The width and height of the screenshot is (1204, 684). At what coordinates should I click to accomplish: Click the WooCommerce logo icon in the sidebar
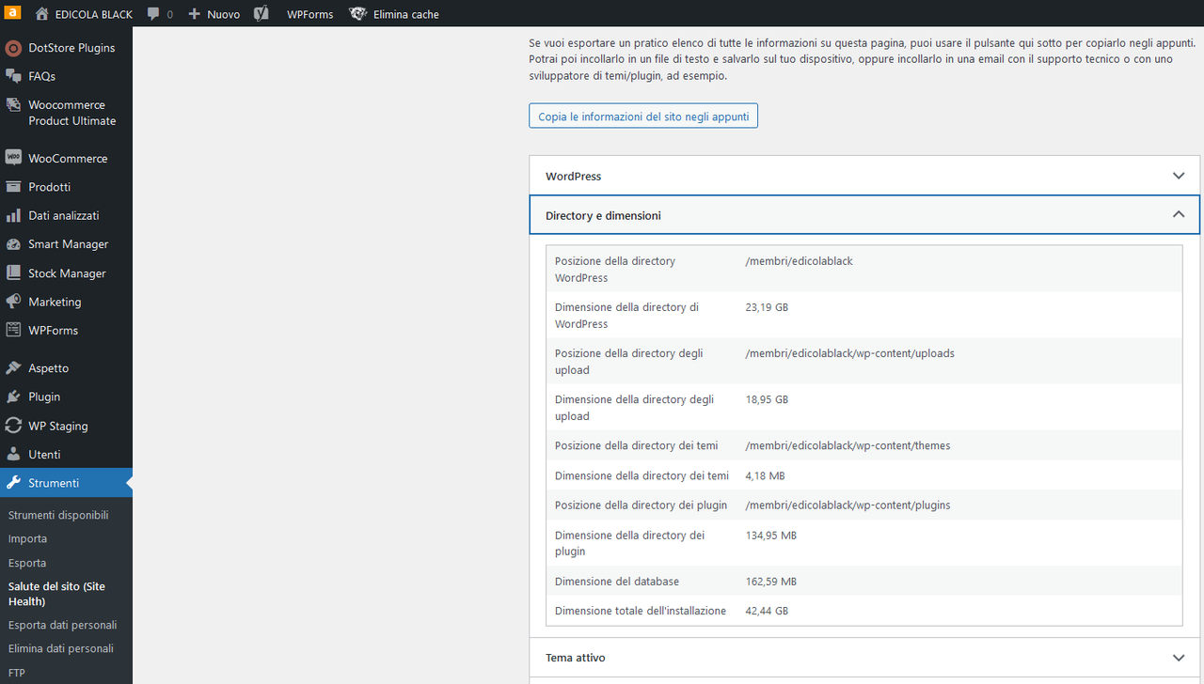pos(13,158)
